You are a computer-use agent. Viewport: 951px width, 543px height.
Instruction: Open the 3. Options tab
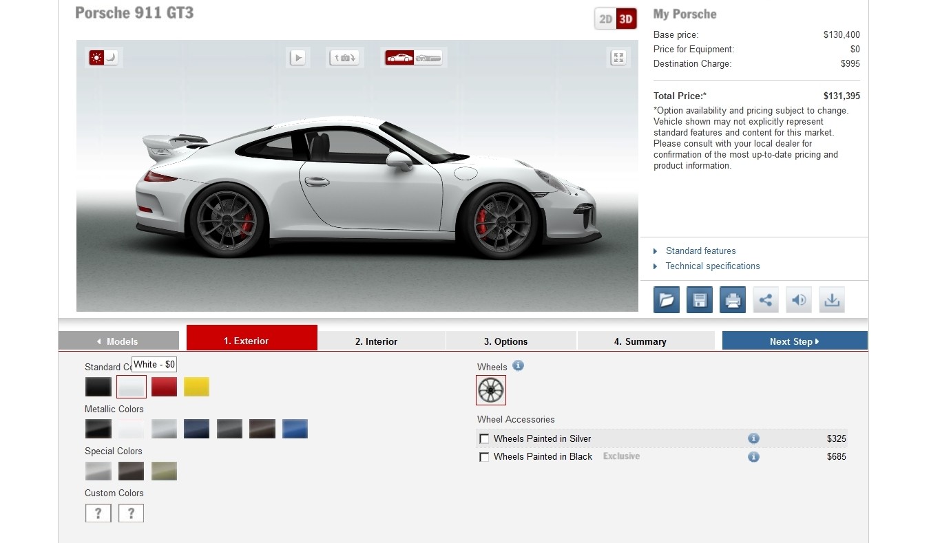tap(511, 341)
